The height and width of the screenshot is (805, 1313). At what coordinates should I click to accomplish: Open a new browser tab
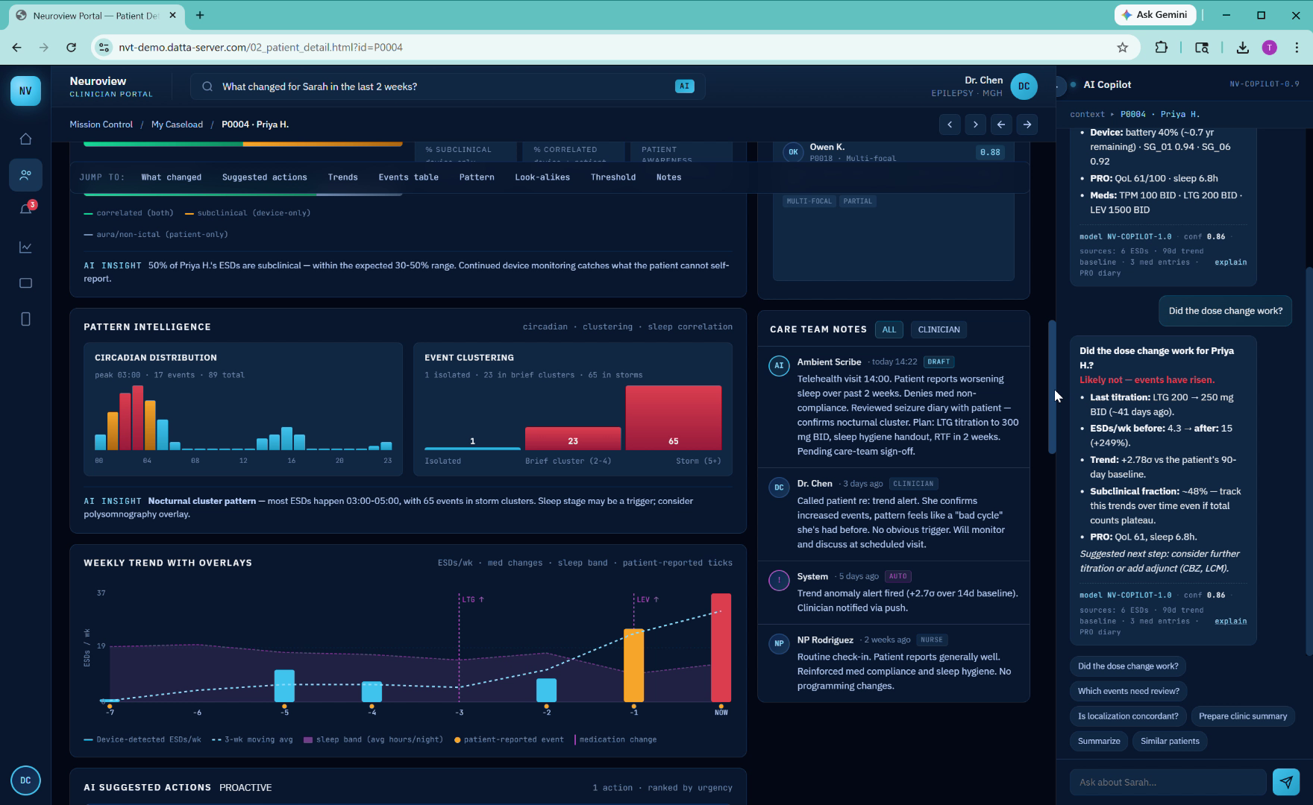click(x=200, y=15)
